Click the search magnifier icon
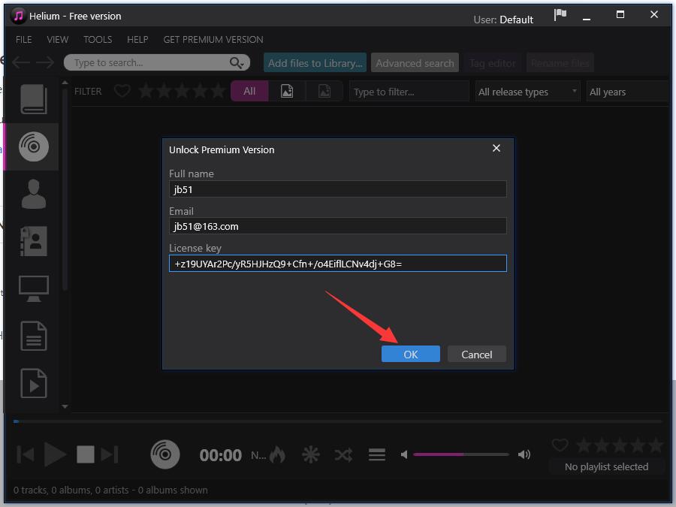676x507 pixels. [x=236, y=63]
